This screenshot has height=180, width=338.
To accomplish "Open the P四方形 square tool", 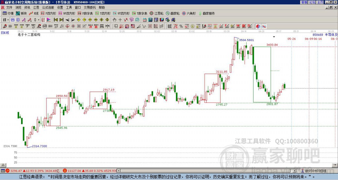I will (x=49, y=13).
